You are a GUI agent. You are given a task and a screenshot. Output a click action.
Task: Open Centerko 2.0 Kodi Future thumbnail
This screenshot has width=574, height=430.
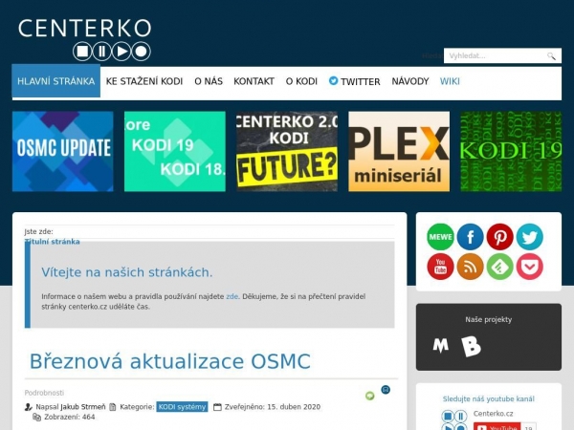click(x=287, y=151)
